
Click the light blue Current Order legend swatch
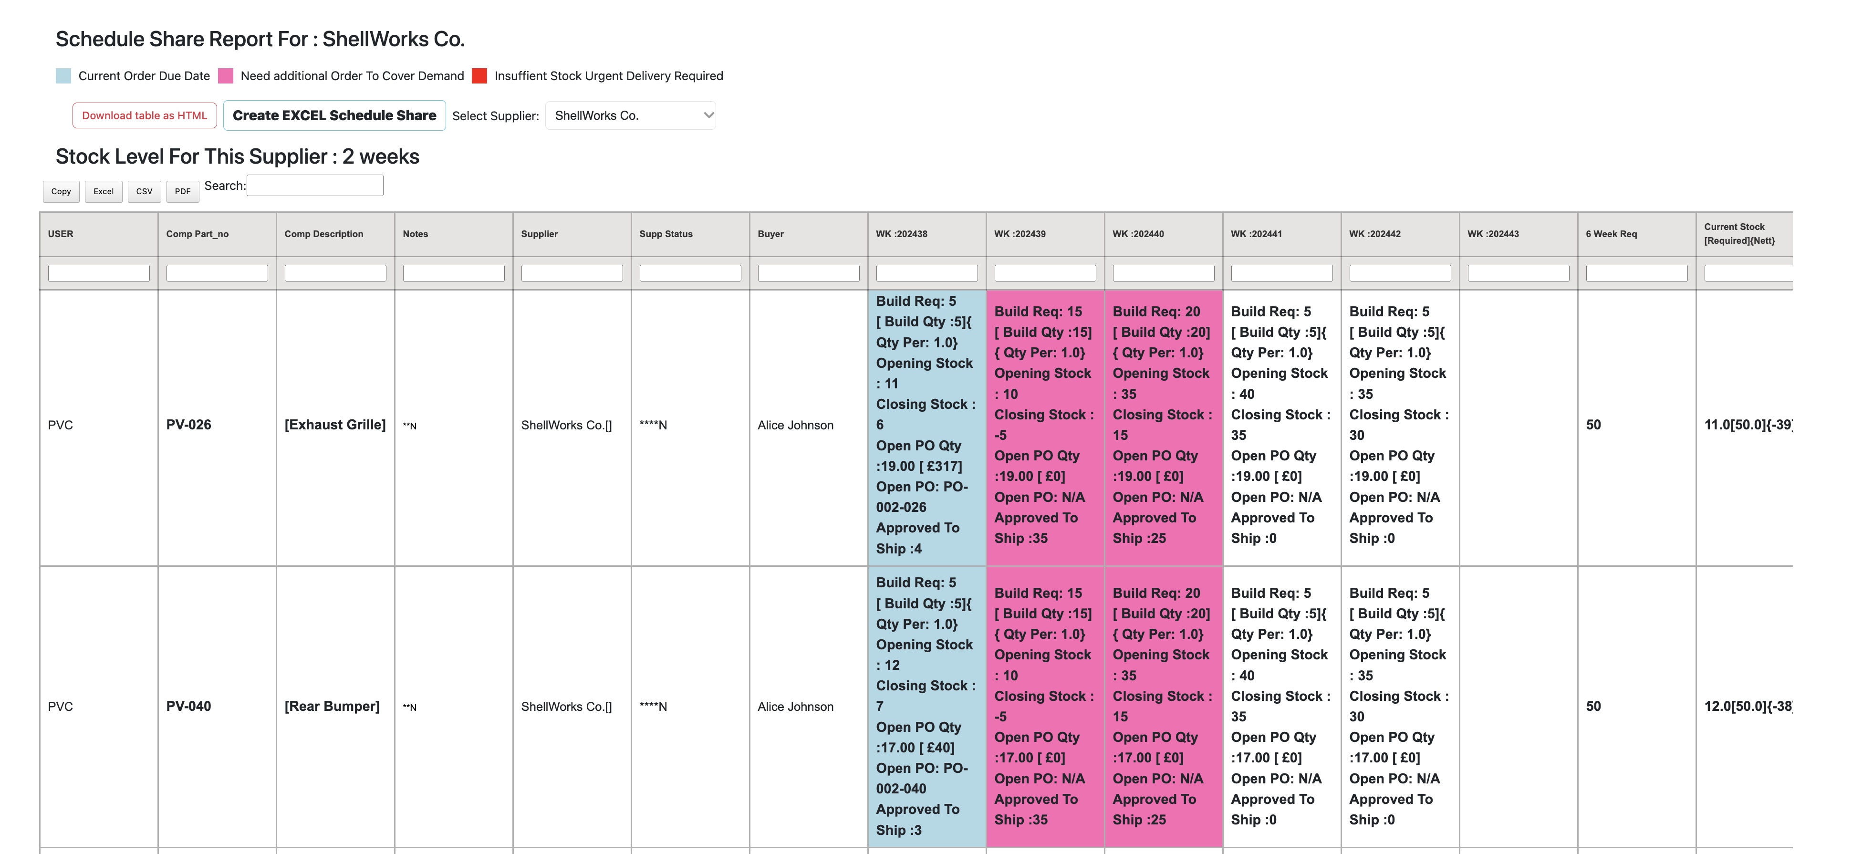click(x=63, y=76)
